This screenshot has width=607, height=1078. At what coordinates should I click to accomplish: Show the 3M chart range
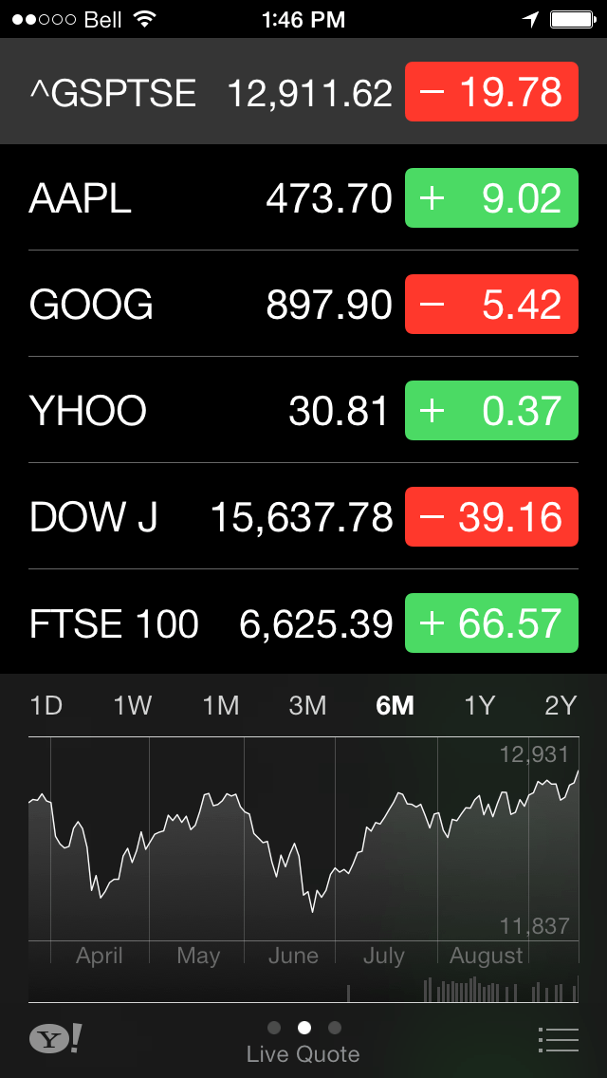307,705
